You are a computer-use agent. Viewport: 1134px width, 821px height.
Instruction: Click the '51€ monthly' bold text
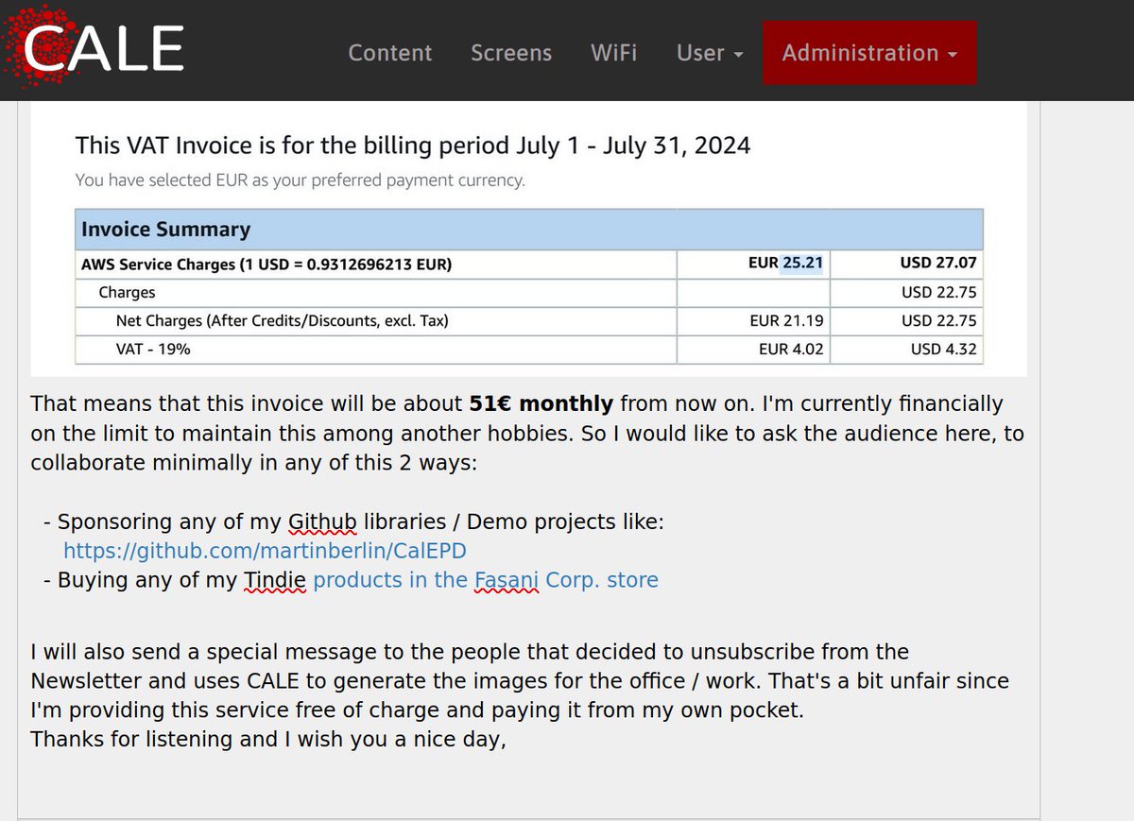(541, 403)
